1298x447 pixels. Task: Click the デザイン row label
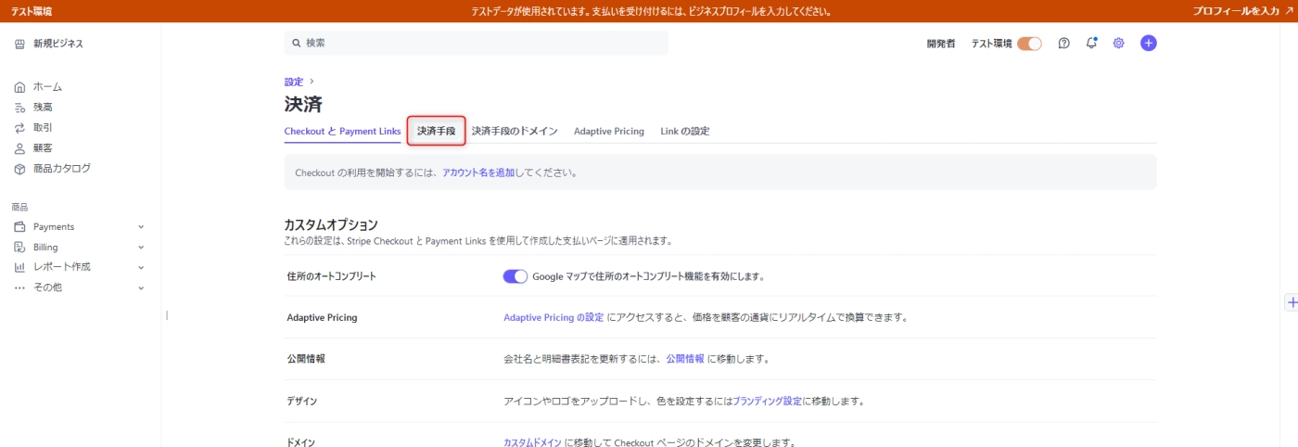(302, 402)
